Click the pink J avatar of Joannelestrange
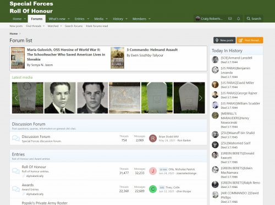The height and width of the screenshot is (205, 275). coord(153,171)
